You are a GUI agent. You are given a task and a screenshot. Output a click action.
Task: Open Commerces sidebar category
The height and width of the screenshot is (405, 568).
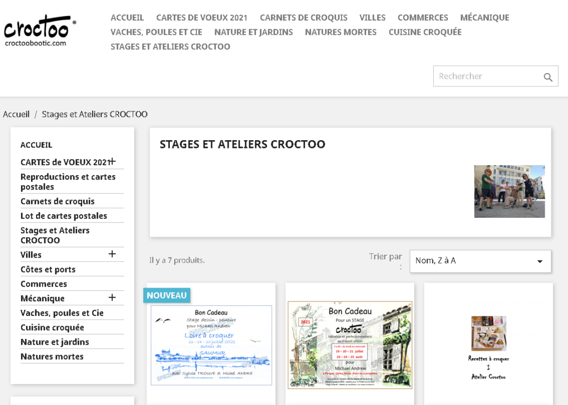[x=44, y=284]
